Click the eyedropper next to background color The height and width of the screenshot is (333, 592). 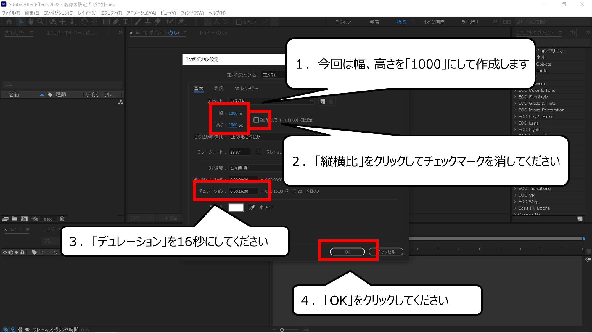tap(252, 207)
